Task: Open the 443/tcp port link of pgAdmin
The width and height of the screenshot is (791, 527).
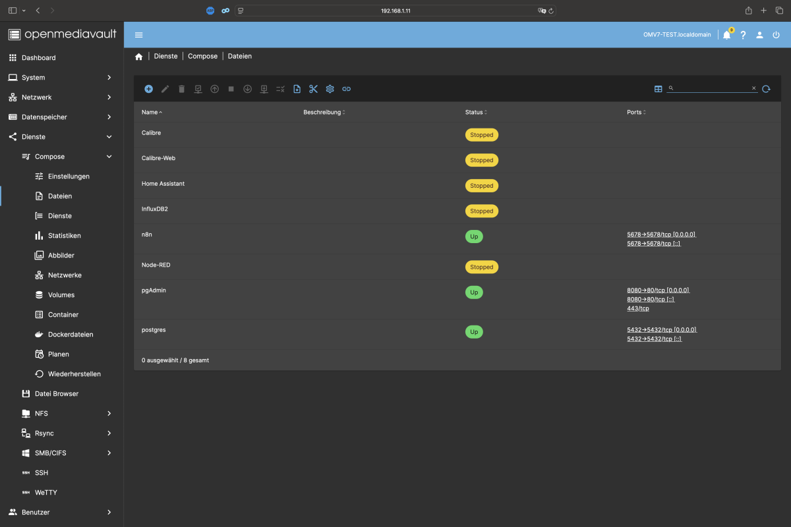Action: pyautogui.click(x=638, y=308)
